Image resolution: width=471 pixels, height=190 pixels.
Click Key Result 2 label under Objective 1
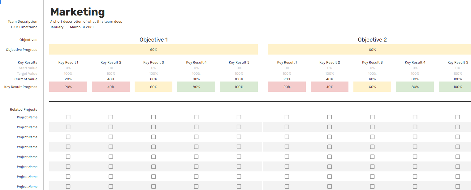coord(111,62)
